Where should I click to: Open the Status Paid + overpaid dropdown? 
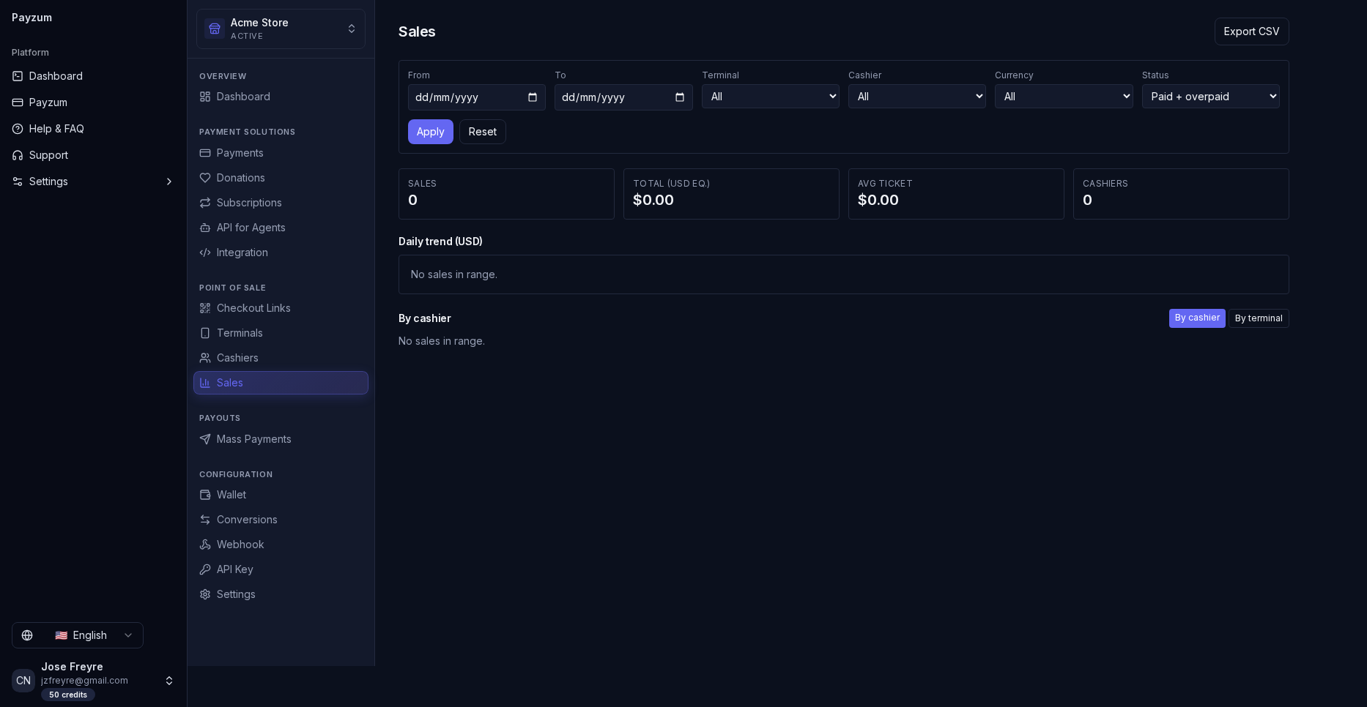coord(1211,97)
